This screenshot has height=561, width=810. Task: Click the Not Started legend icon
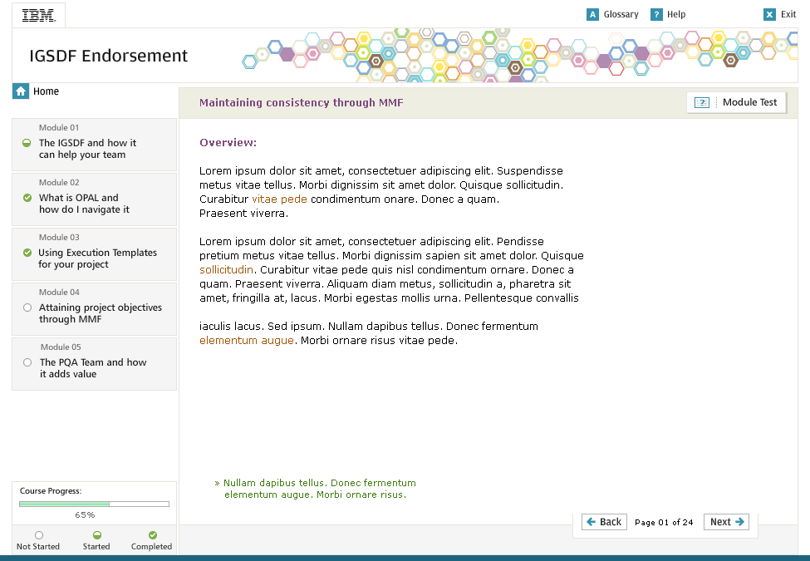point(39,535)
